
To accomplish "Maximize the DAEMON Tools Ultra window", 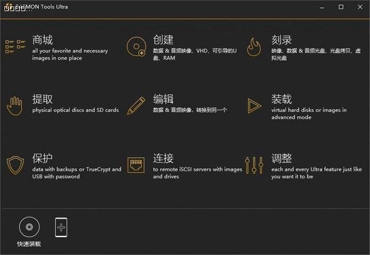I will [x=341, y=7].
